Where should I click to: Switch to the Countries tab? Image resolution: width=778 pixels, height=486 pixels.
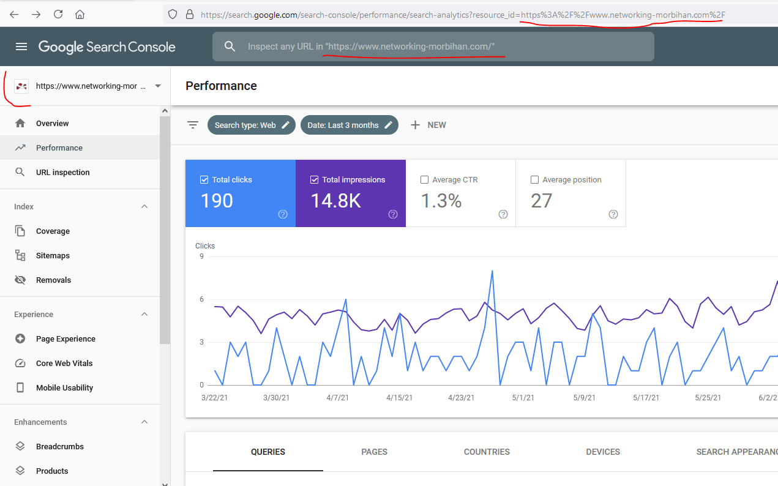click(487, 452)
